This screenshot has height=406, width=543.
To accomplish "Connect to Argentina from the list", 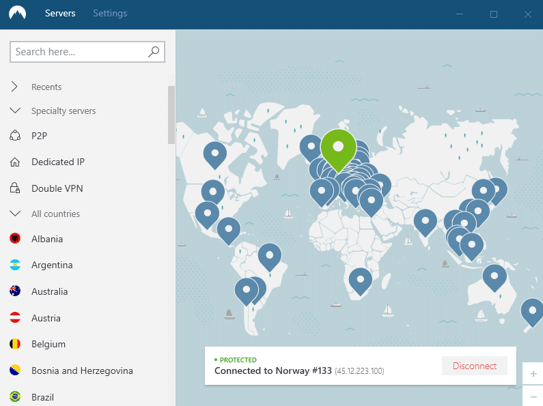I will click(52, 265).
